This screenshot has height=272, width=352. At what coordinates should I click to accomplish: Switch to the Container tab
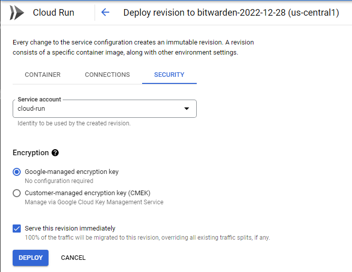click(x=42, y=75)
